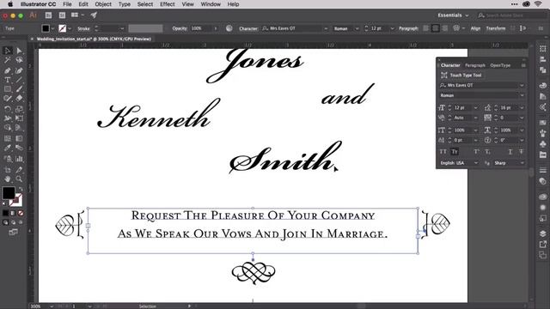Expand the control bar font style Roman dropdown
Viewport: 550px width, 309px height.
point(357,28)
